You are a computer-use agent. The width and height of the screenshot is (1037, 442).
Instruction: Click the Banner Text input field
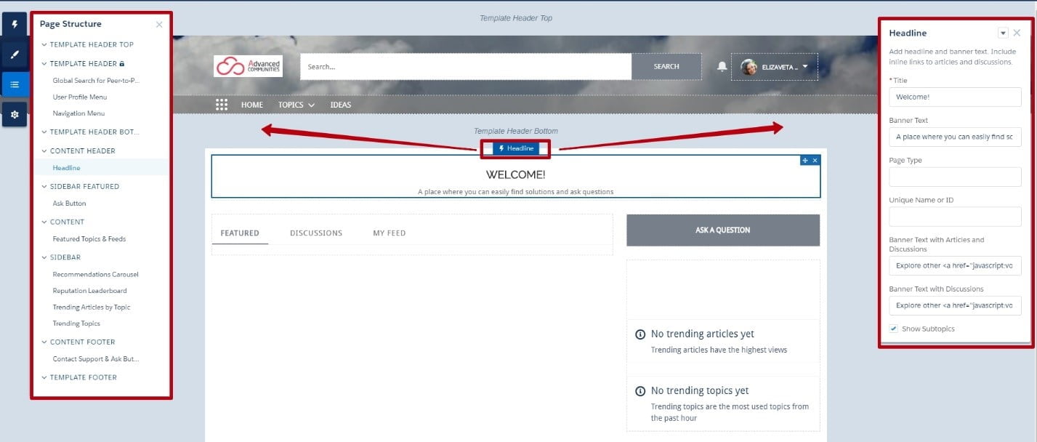(x=955, y=137)
